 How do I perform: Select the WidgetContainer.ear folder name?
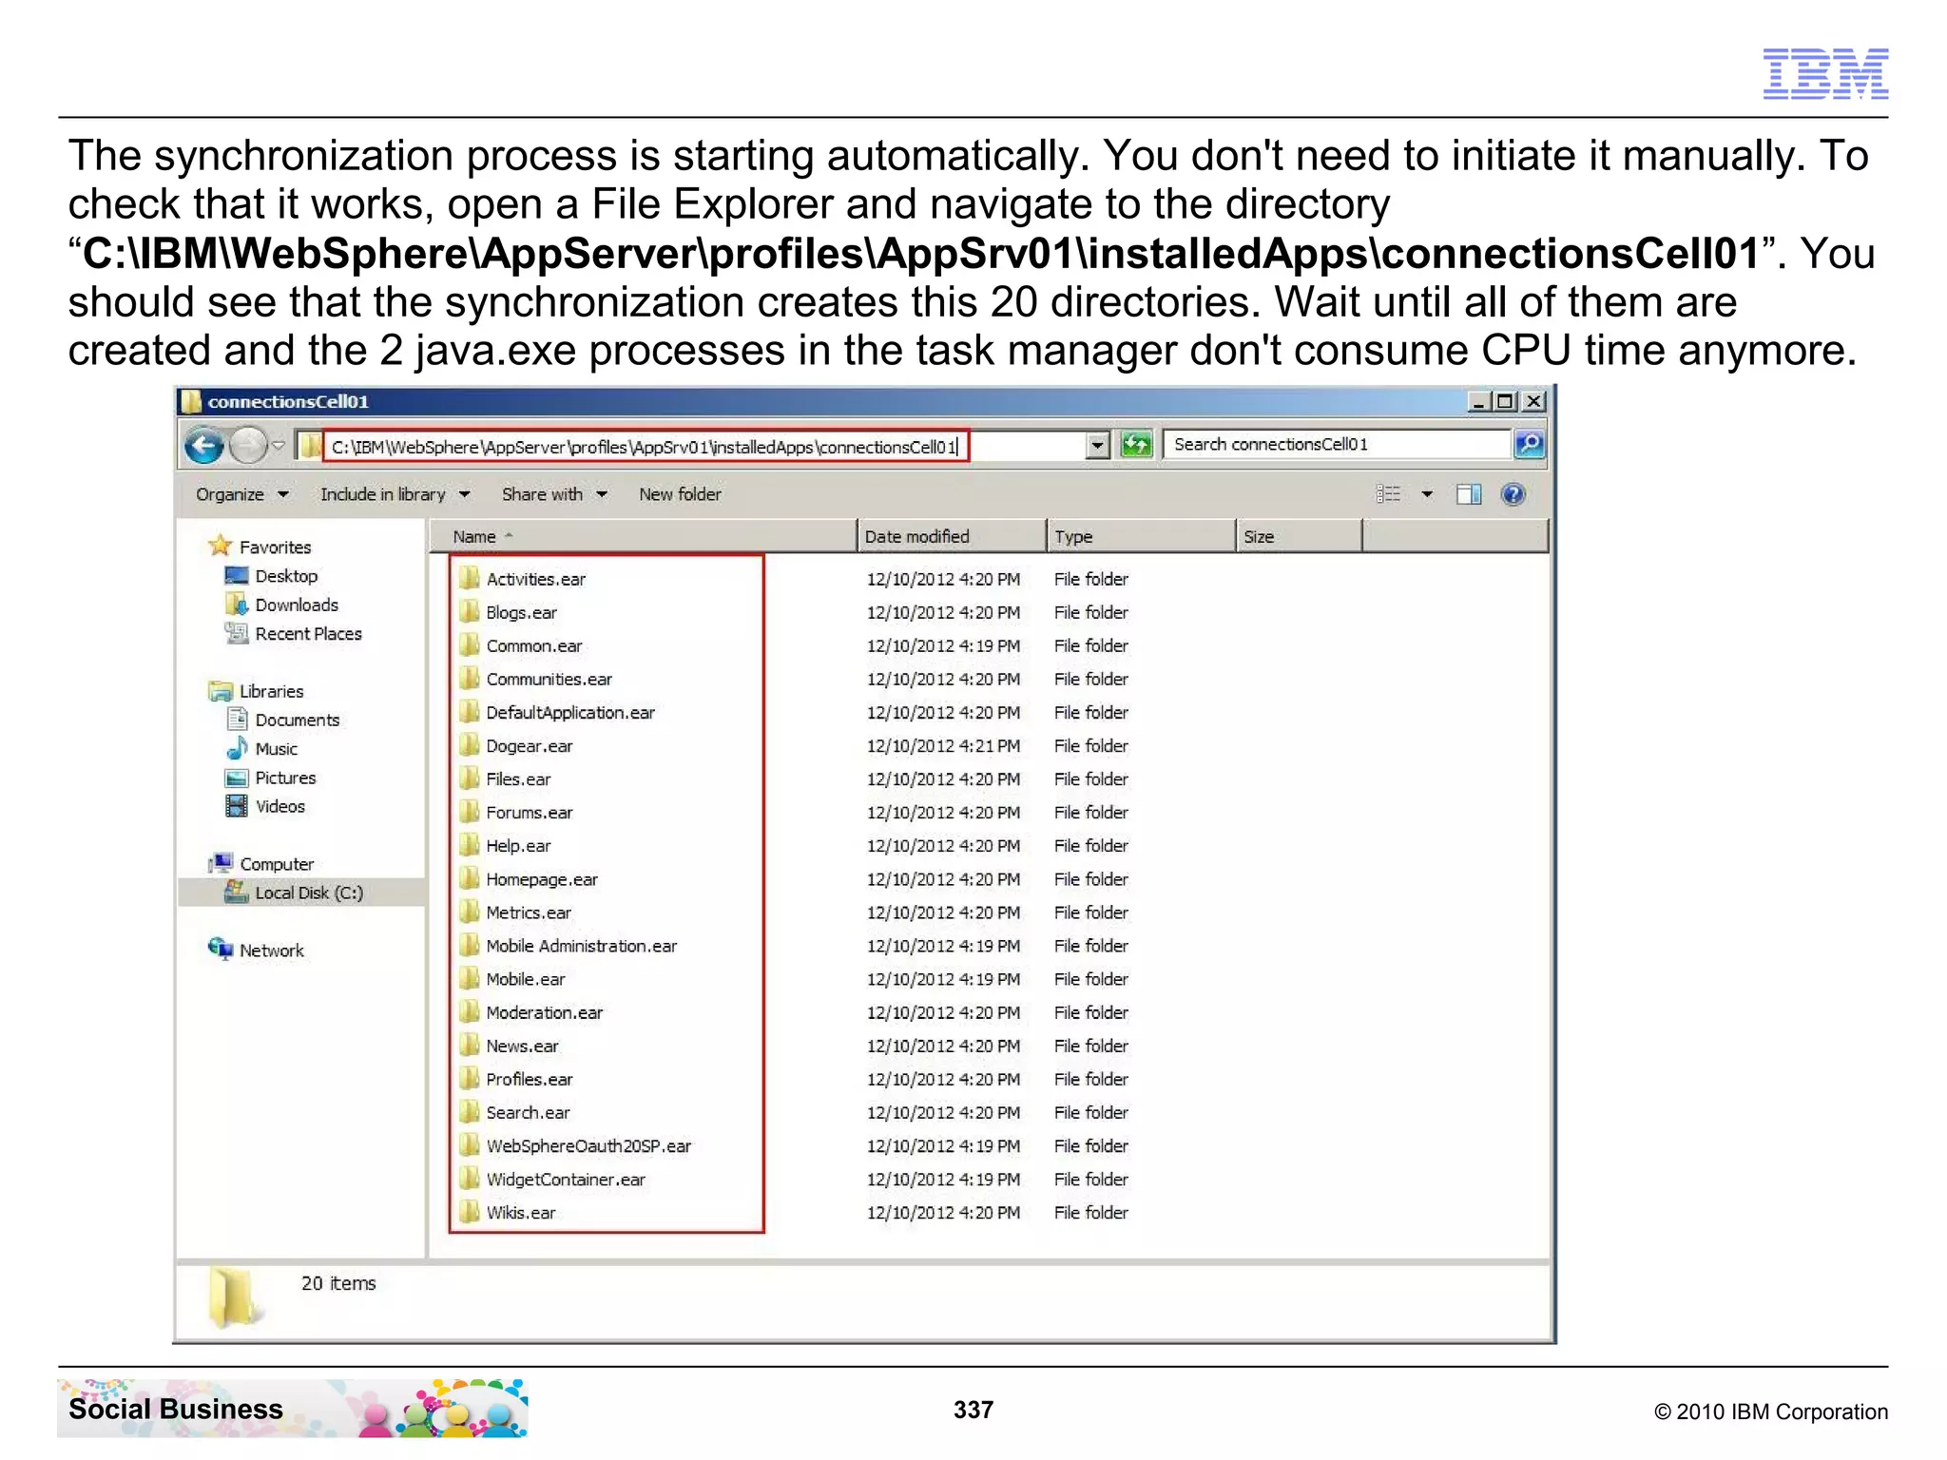click(566, 1180)
